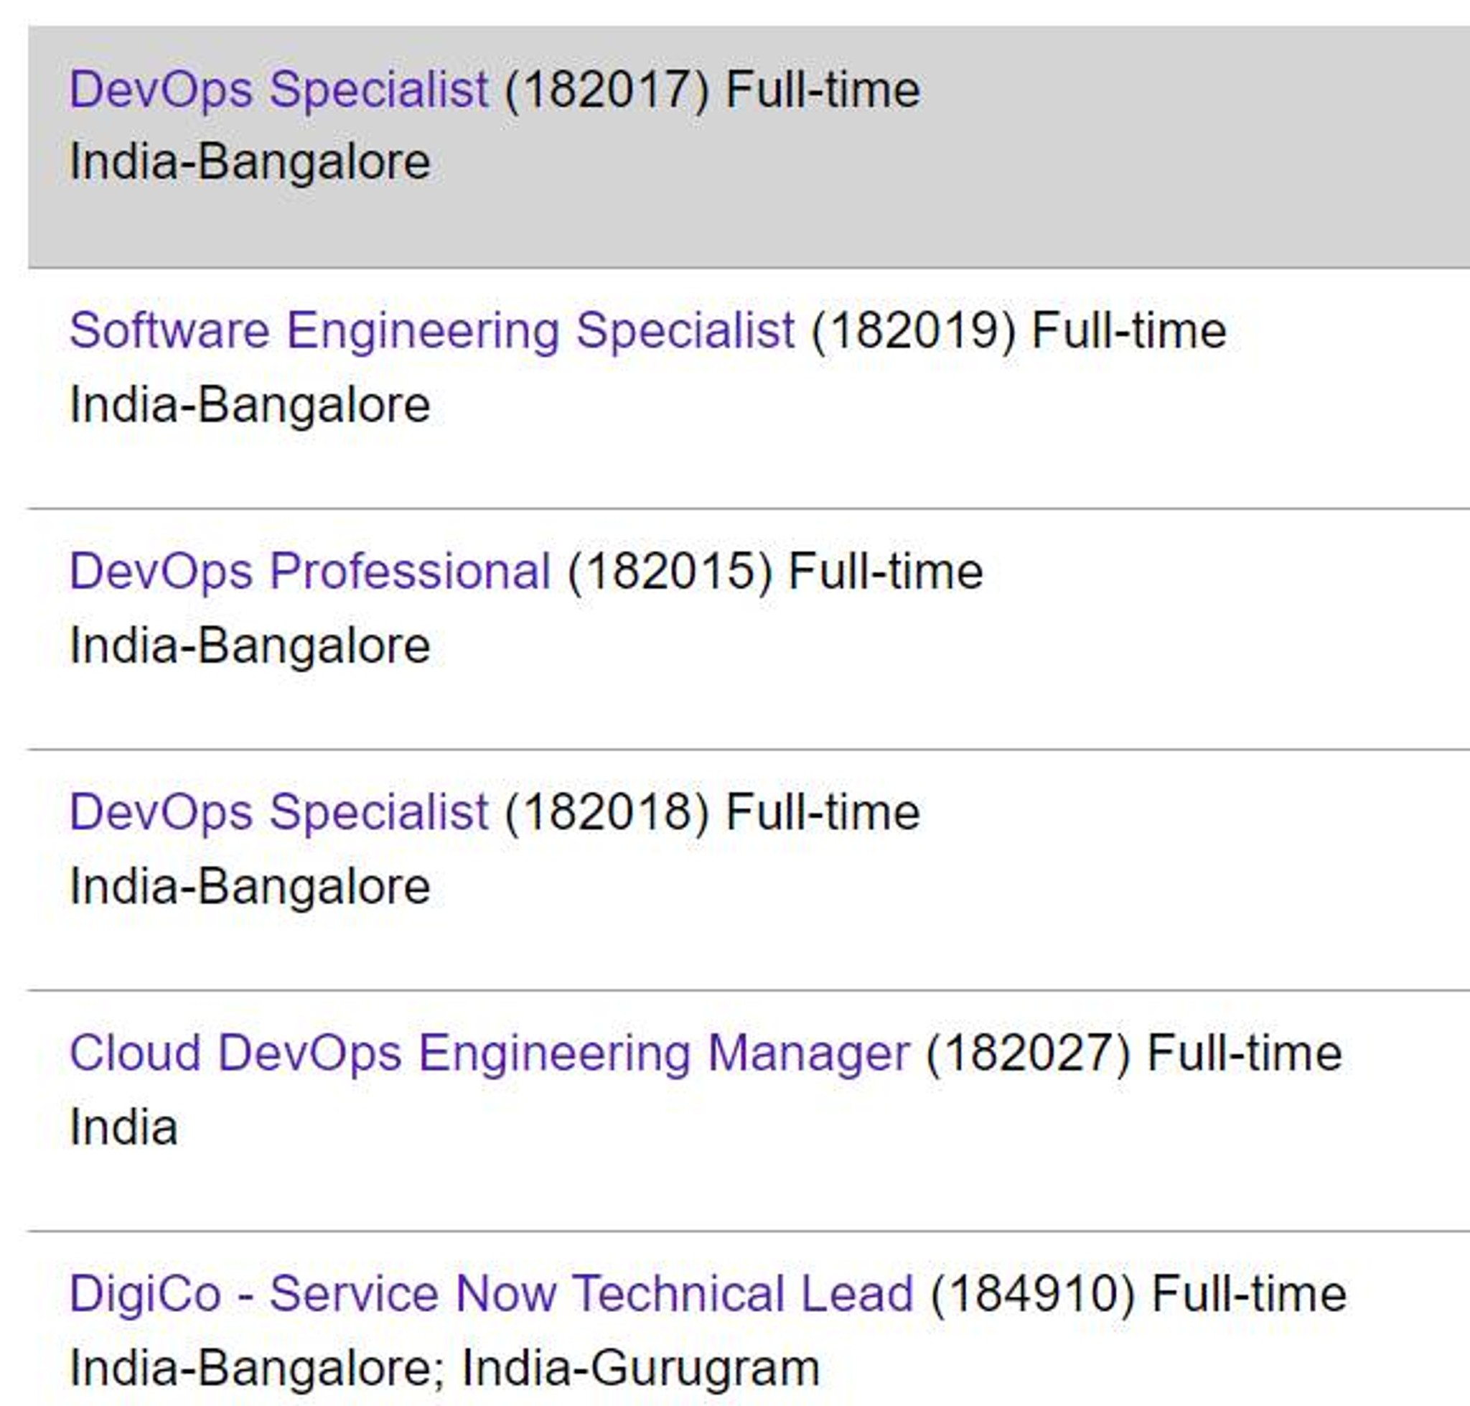The height and width of the screenshot is (1406, 1470).
Task: Click India-Bangalore under DevOps Specialist (182018)
Action: 247,886
